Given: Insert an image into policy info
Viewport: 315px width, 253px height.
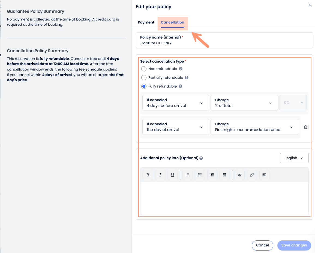Looking at the screenshot, I should [264, 175].
